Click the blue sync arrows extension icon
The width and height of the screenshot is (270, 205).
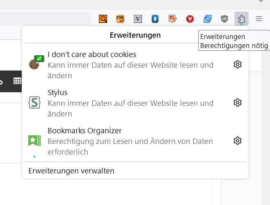(207, 19)
